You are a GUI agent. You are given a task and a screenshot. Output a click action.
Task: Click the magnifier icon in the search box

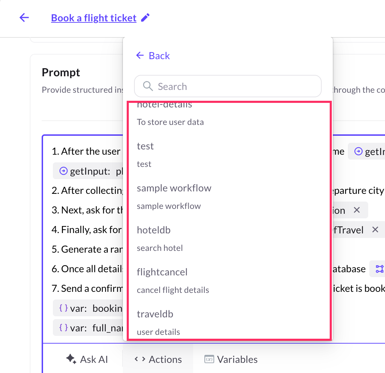148,86
